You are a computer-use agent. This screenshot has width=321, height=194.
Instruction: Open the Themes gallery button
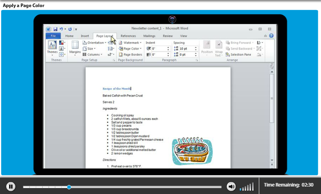[52, 48]
